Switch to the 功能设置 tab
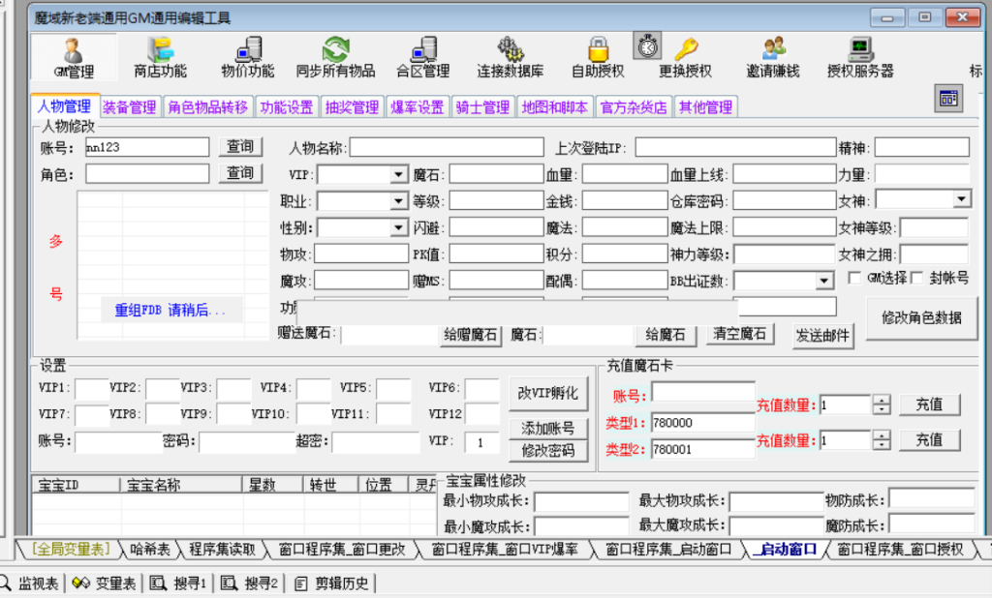The width and height of the screenshot is (992, 598). pos(287,107)
